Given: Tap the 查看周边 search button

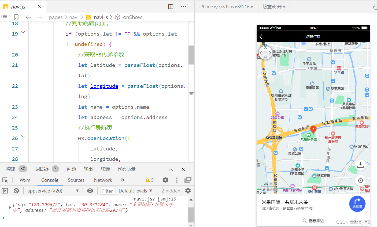Looking at the screenshot, I should (313, 221).
